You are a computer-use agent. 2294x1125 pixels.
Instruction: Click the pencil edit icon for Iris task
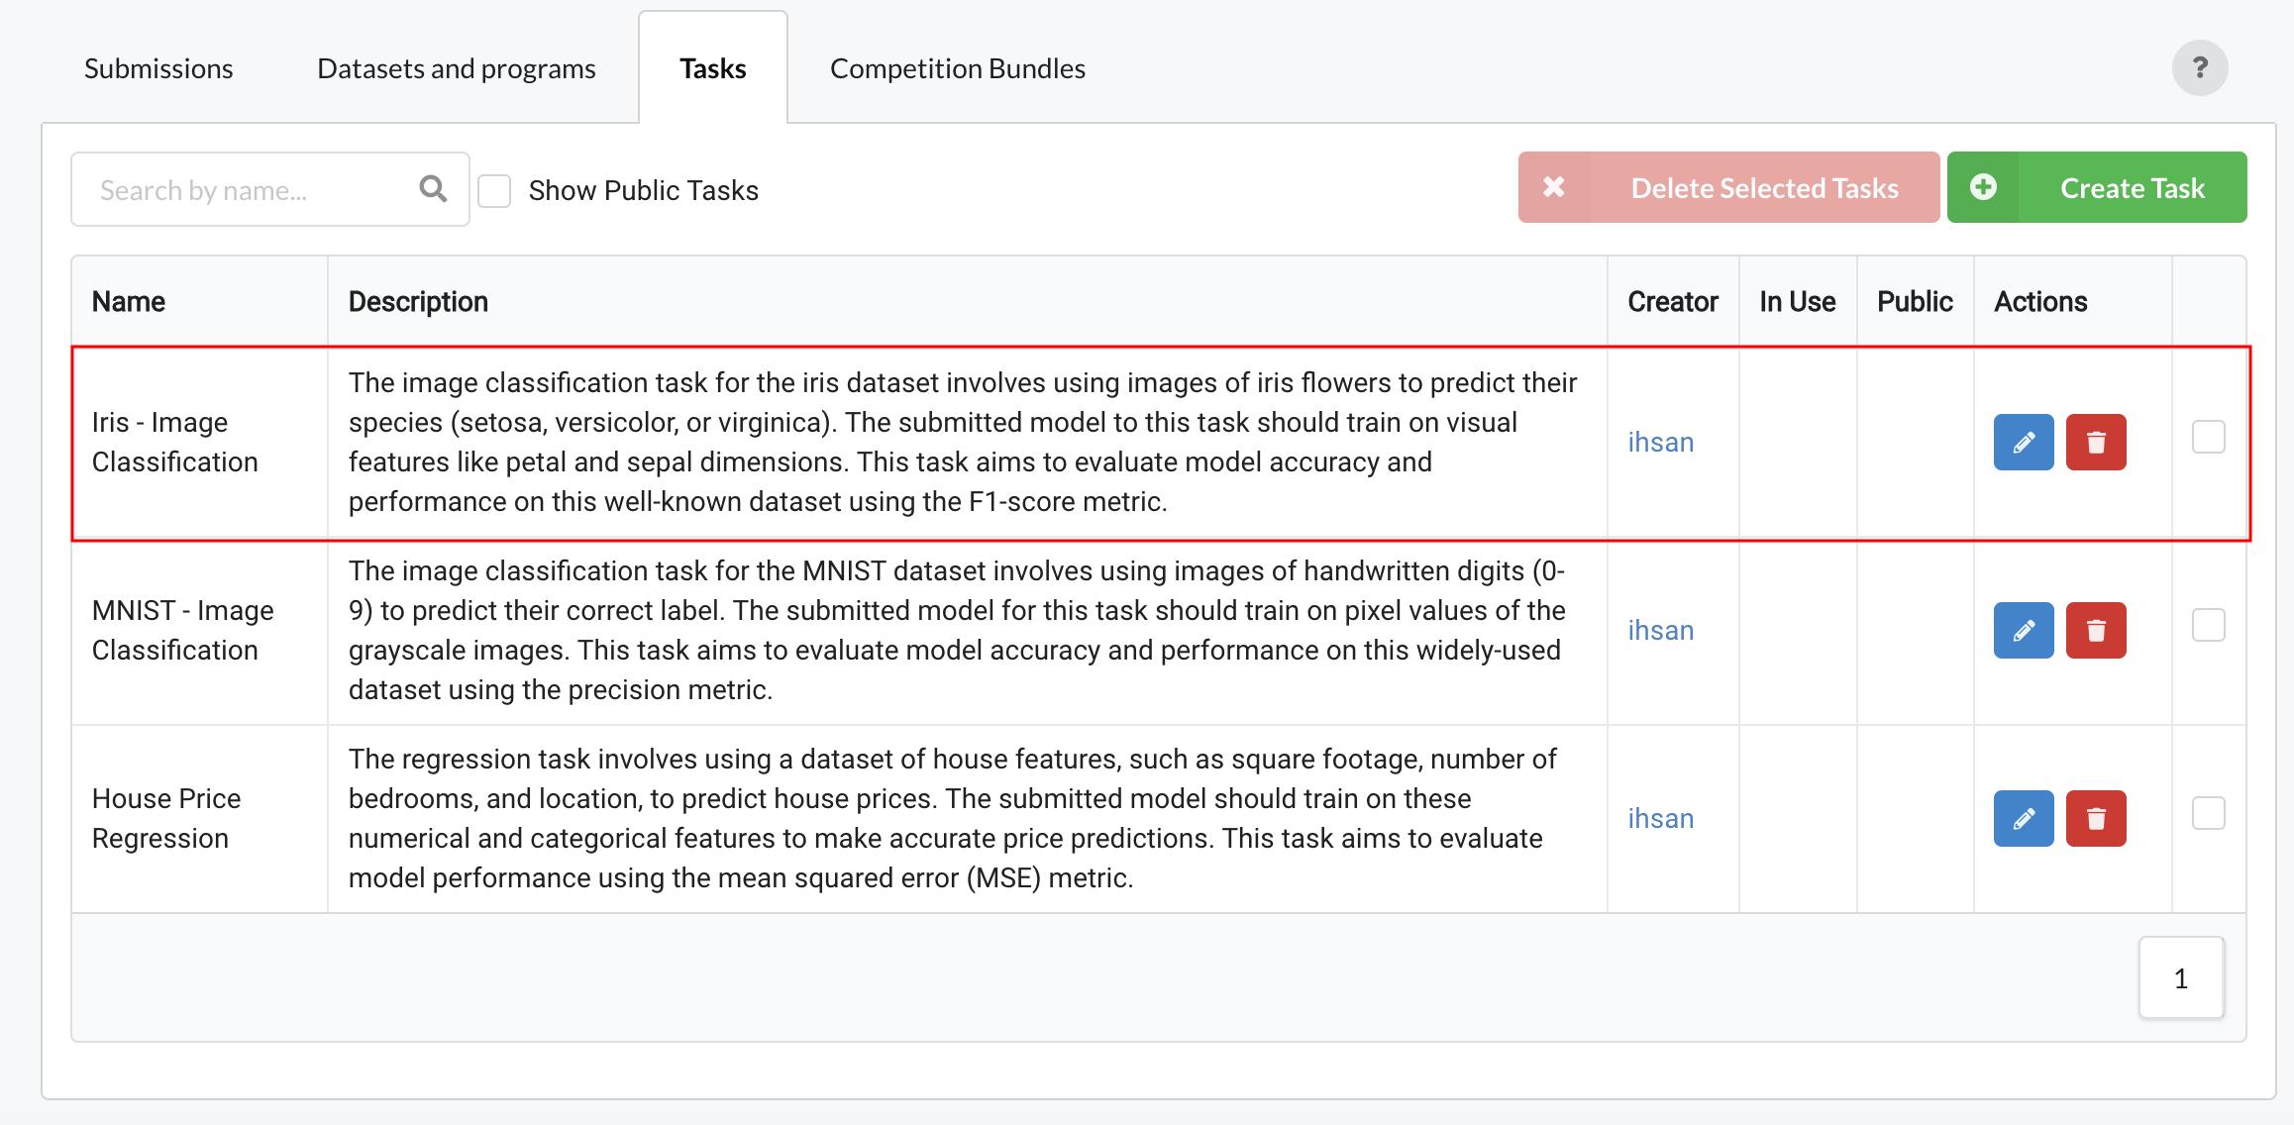(2023, 443)
